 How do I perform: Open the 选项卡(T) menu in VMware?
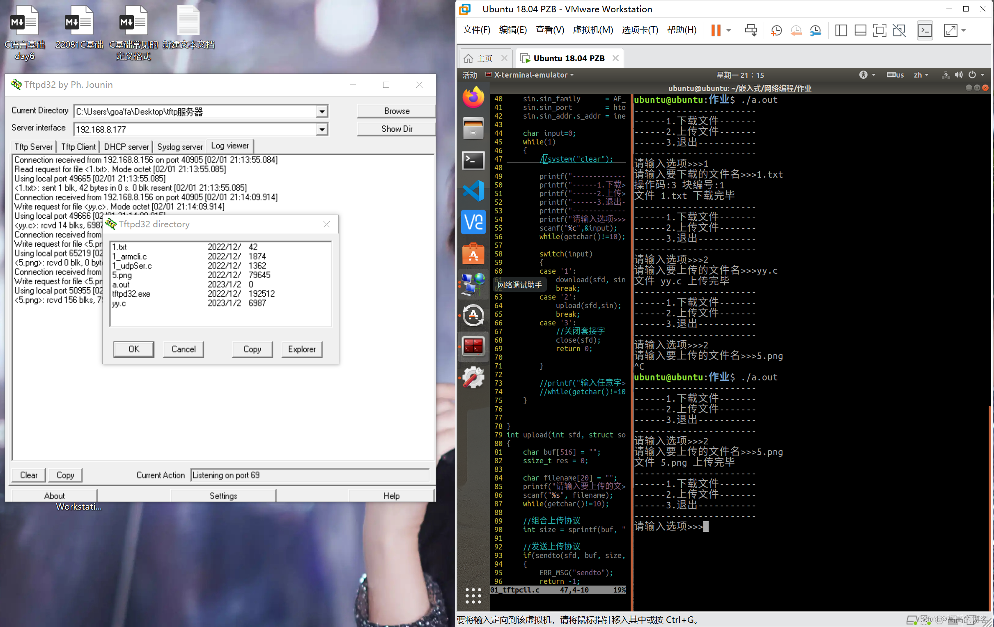pos(639,30)
